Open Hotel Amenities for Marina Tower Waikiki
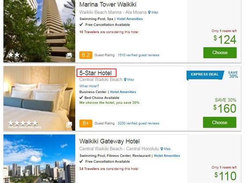 point(129,19)
